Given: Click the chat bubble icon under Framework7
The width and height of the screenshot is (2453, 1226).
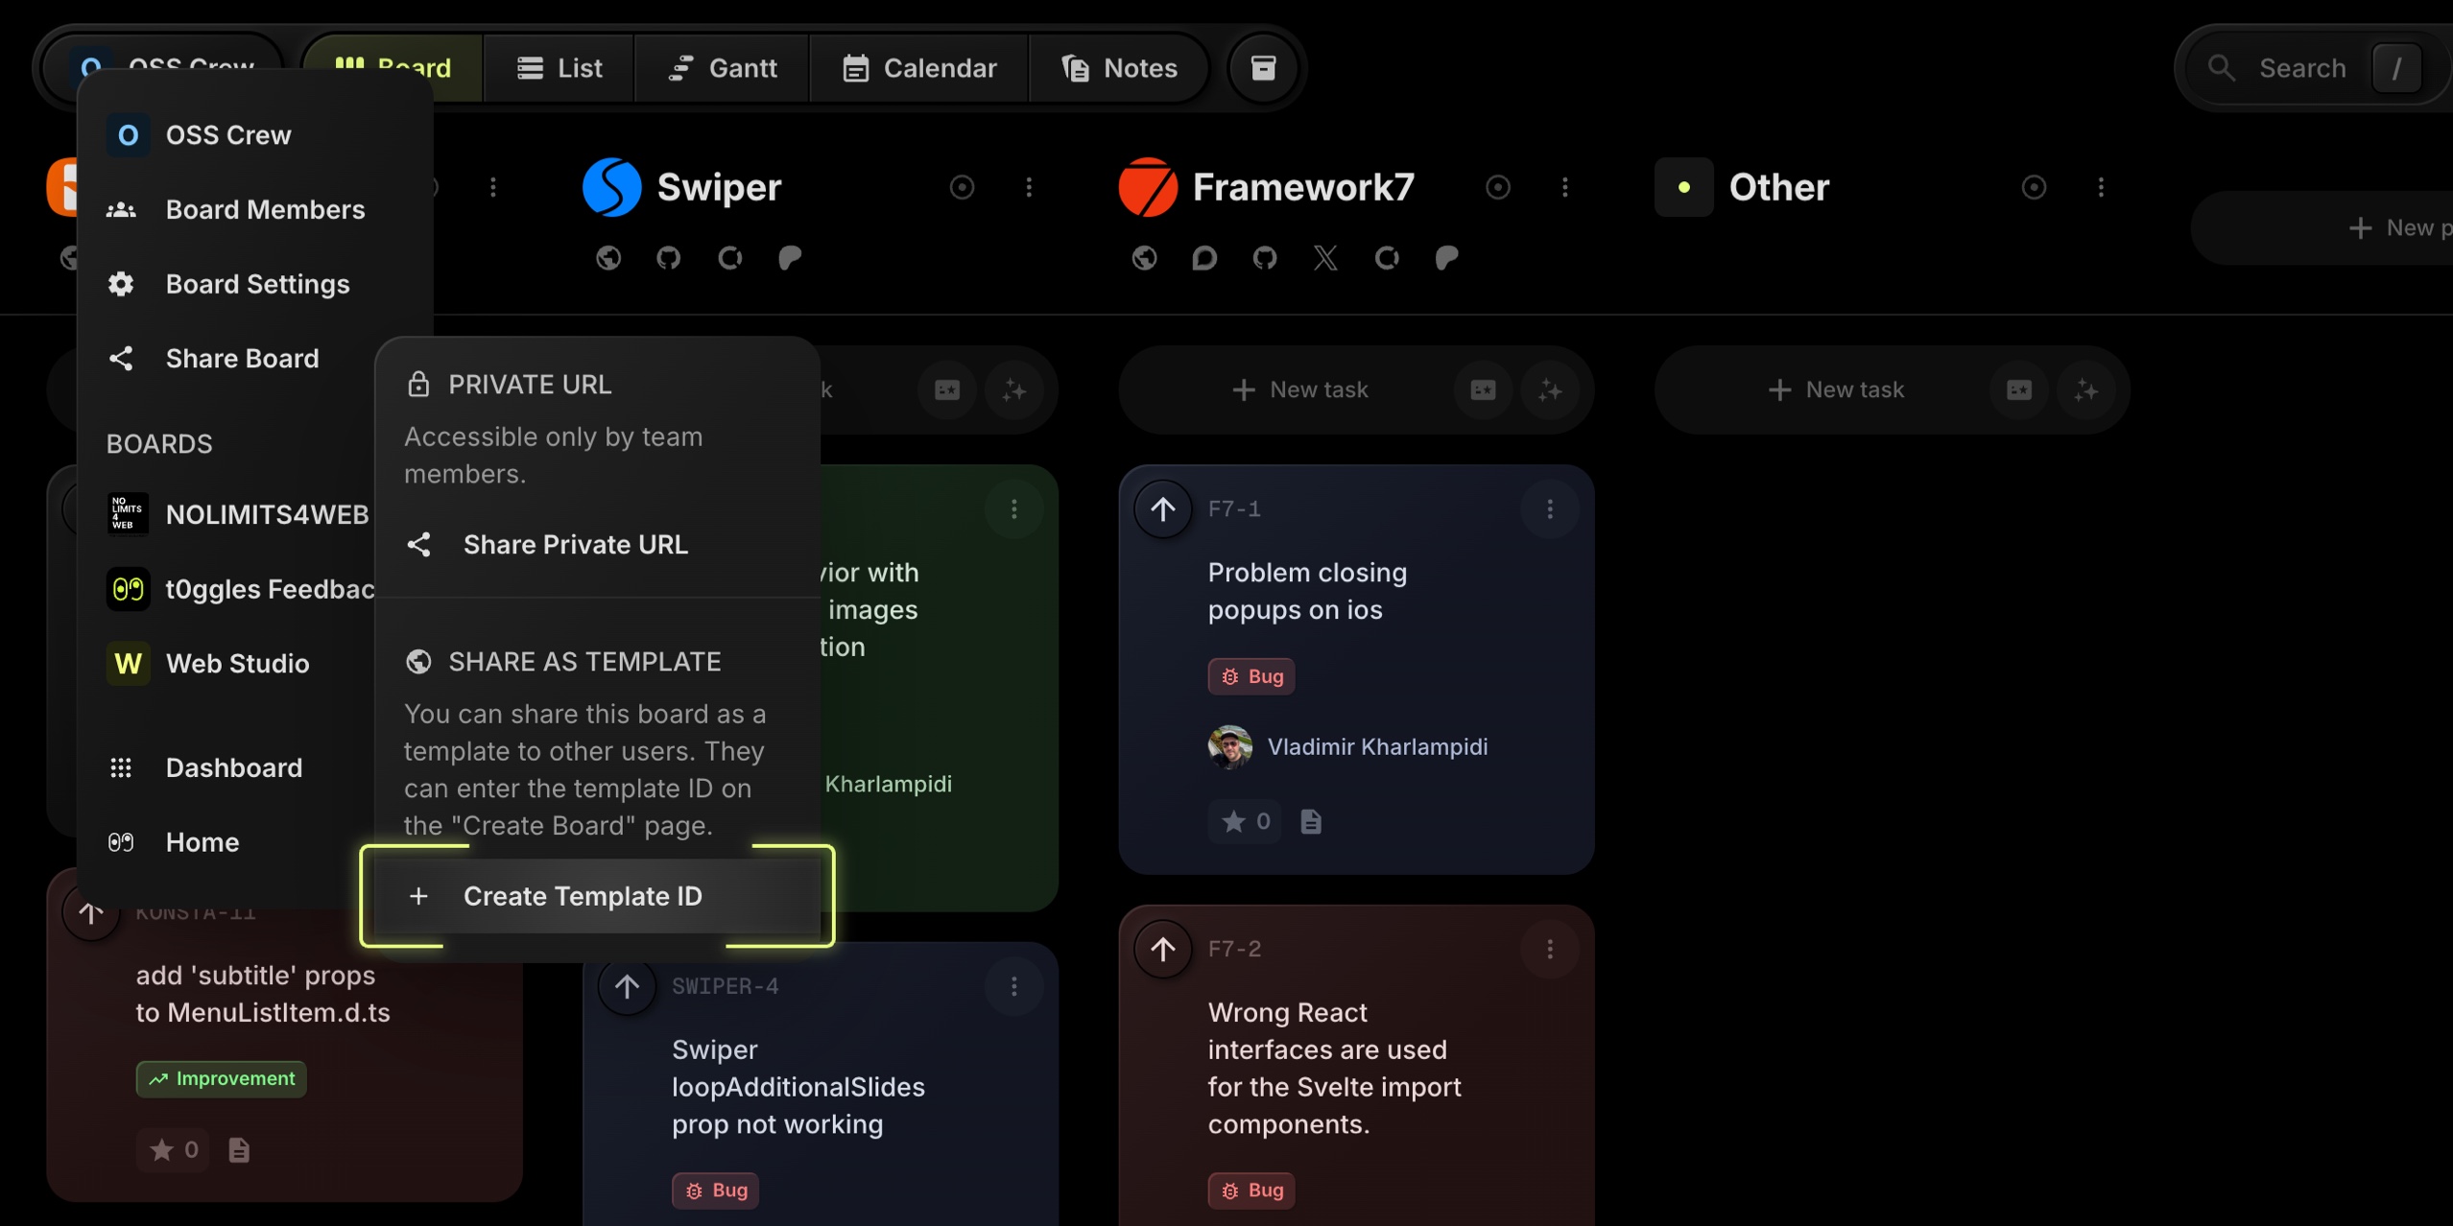Looking at the screenshot, I should click(1204, 258).
